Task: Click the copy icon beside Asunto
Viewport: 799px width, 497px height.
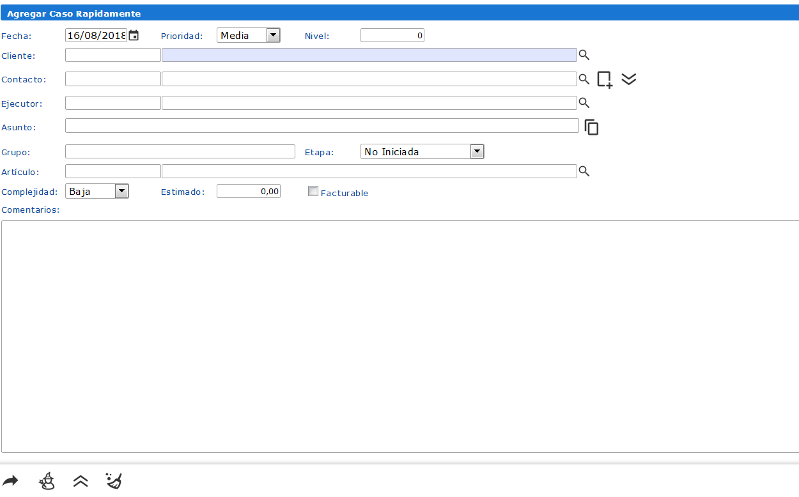Action: point(592,127)
